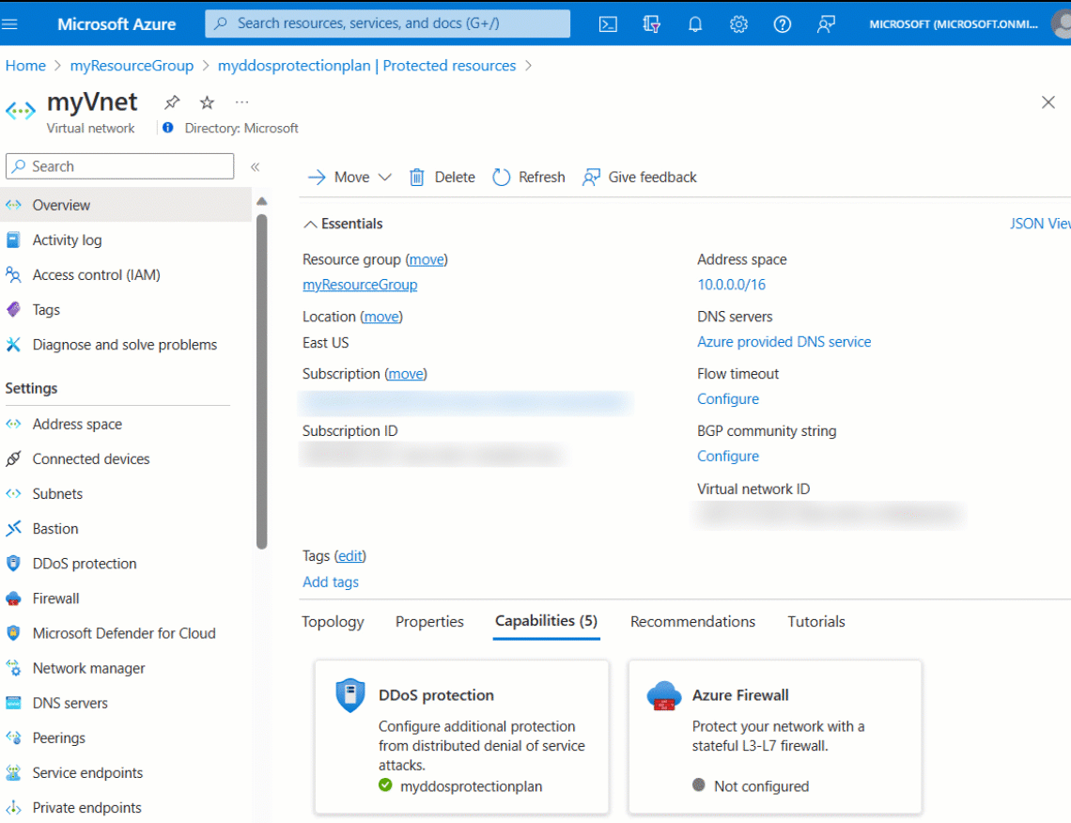Go to myResourceGroup breadcrumb
The height and width of the screenshot is (823, 1071).
(x=132, y=66)
